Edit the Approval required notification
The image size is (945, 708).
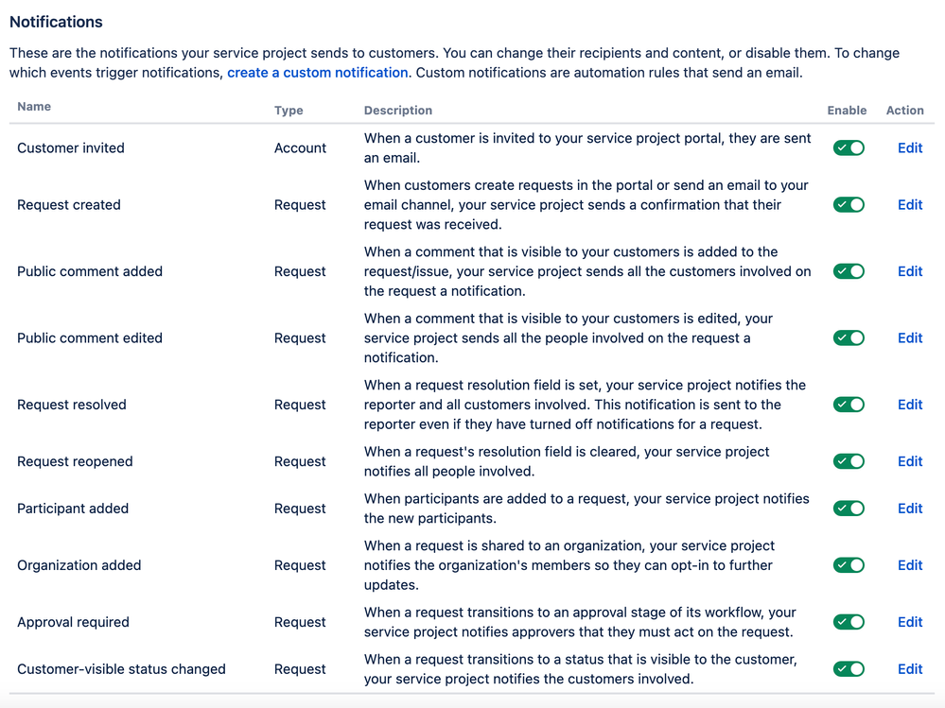(x=909, y=622)
